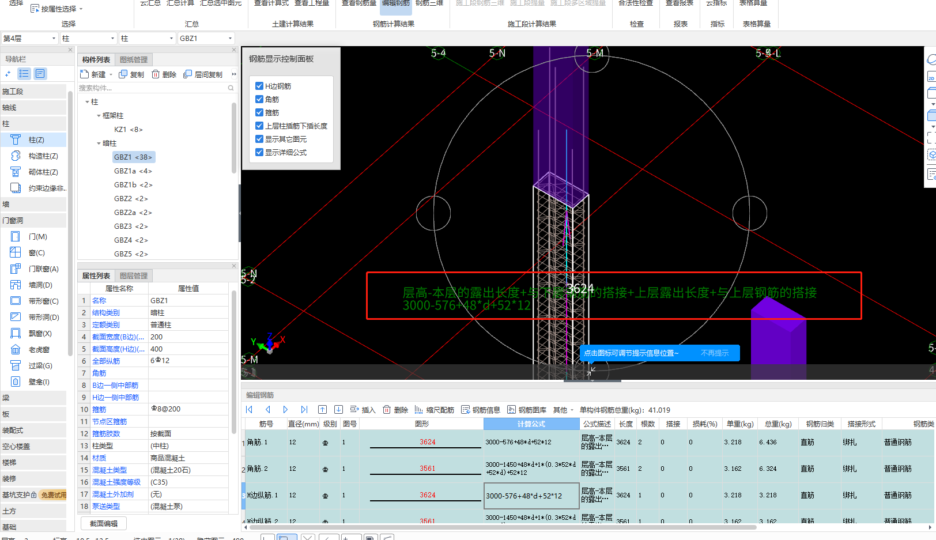Open 钢筋图库 in rebar toolbar
Screen dimensions: 936x540
click(x=527, y=410)
